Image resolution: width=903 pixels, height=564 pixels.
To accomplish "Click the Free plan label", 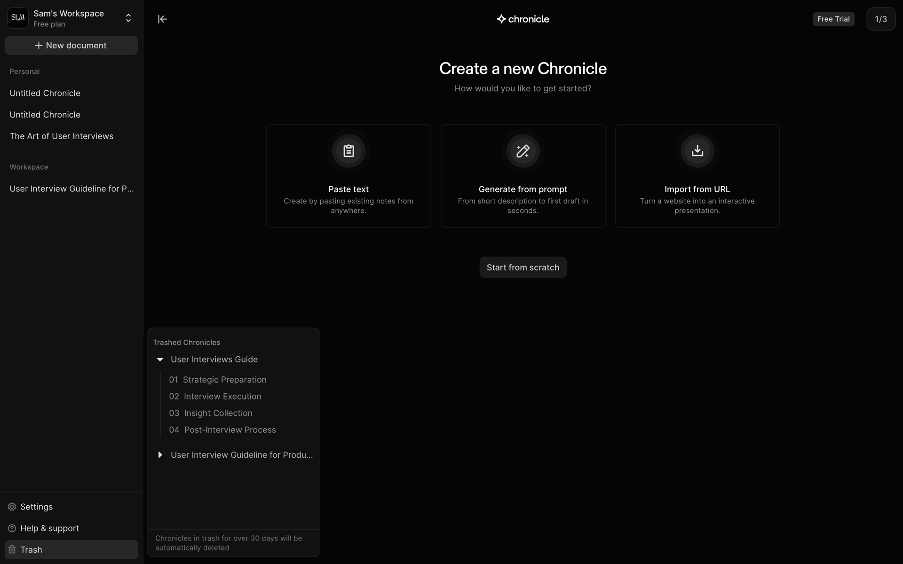I will tap(49, 24).
